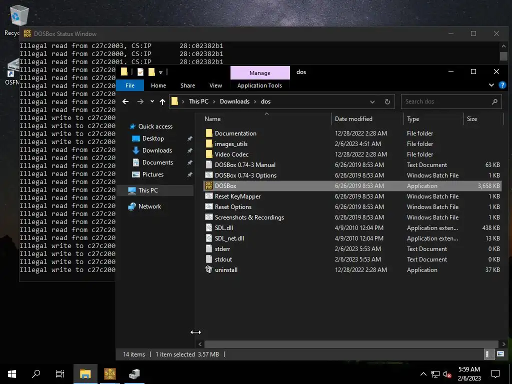Viewport: 512px width, 384px height.
Task: Unpin Downloads from Quick access
Action: 189,150
